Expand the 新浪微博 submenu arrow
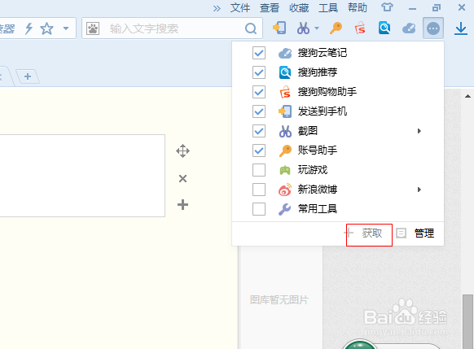 [419, 190]
